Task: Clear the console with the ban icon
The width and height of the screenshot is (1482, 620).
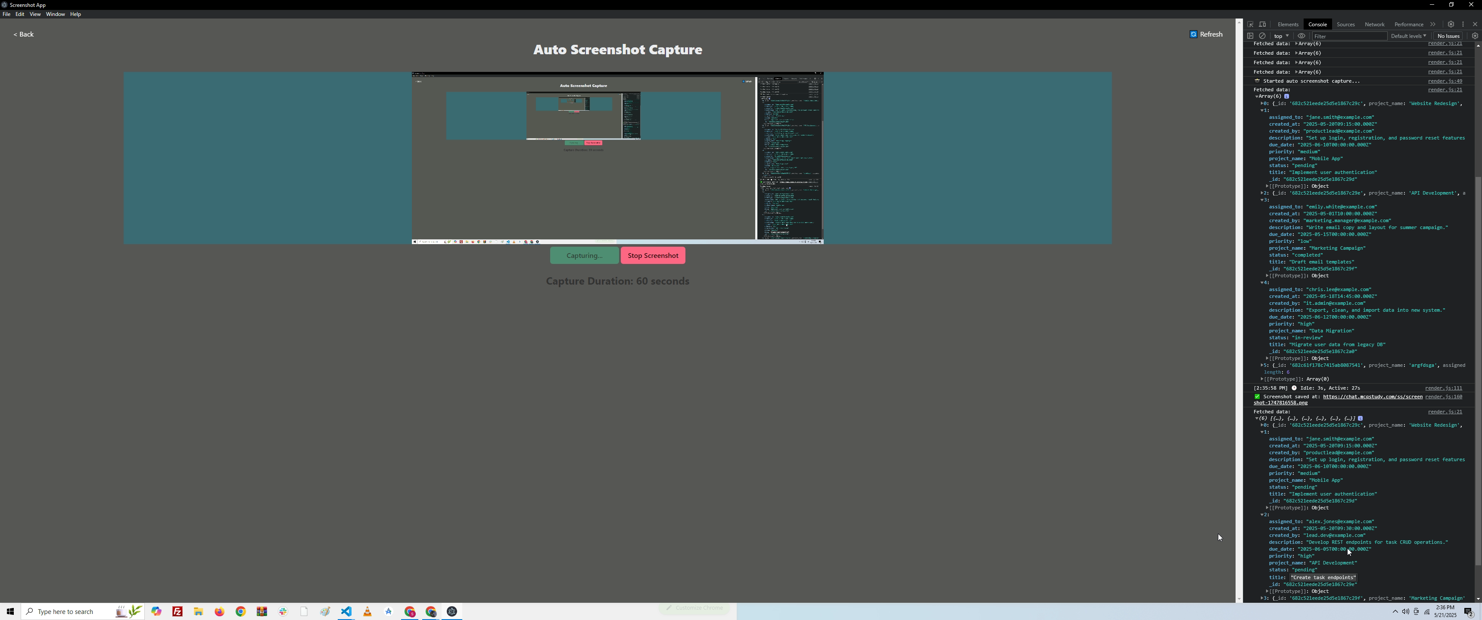Action: (1262, 36)
